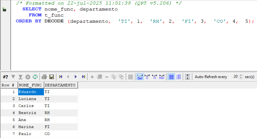Jump to last record in grid
The height and width of the screenshot is (138, 257).
click(83, 77)
